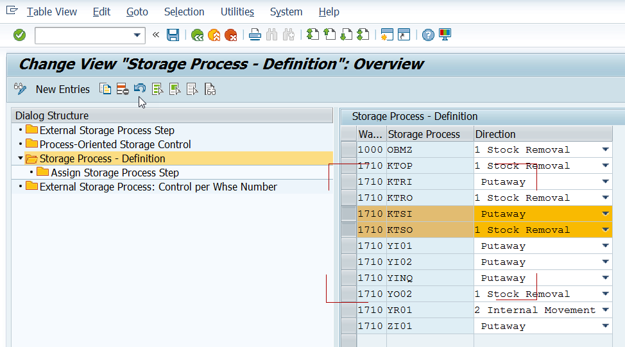Select row selector for YR01 entry
This screenshot has height=347, width=625.
click(x=349, y=310)
